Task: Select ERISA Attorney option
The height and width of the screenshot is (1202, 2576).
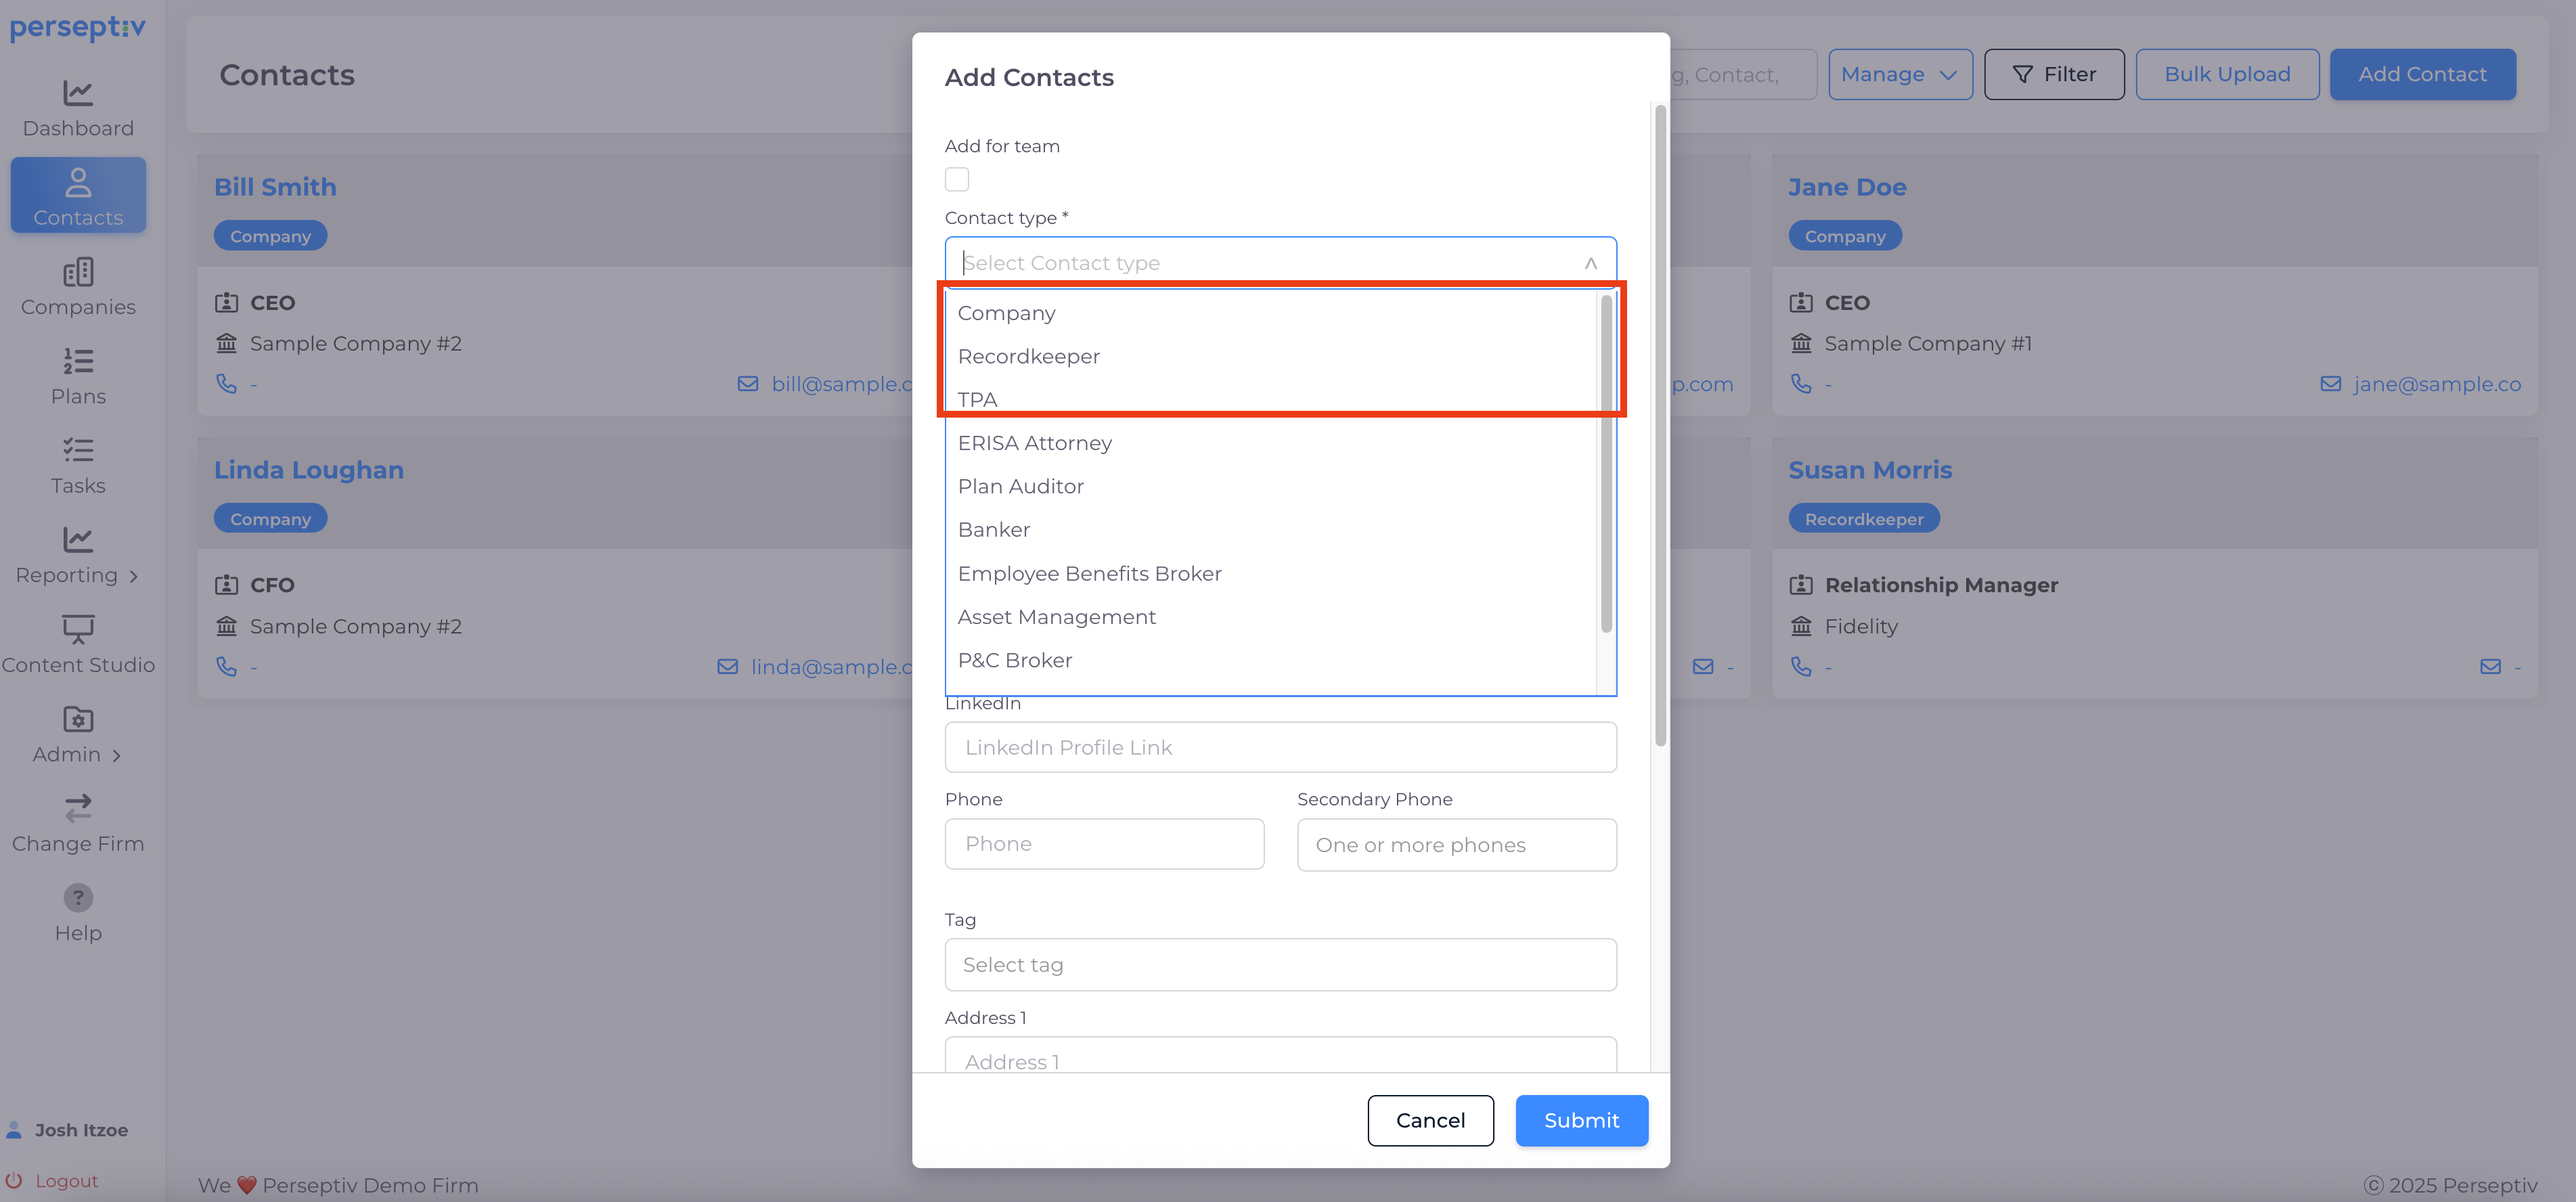Action: [1034, 443]
